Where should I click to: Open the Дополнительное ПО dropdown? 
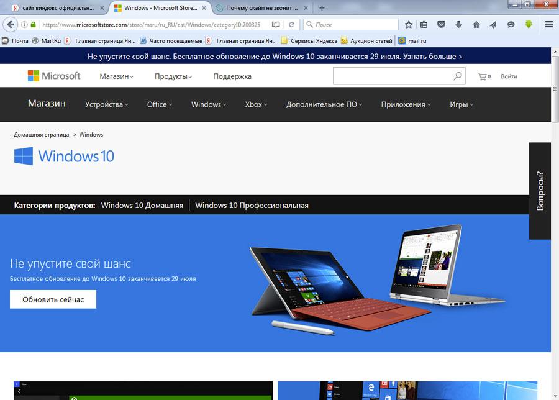pos(324,104)
